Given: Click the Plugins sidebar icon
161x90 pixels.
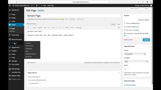Looking at the screenshot, I should (x=10, y=51).
